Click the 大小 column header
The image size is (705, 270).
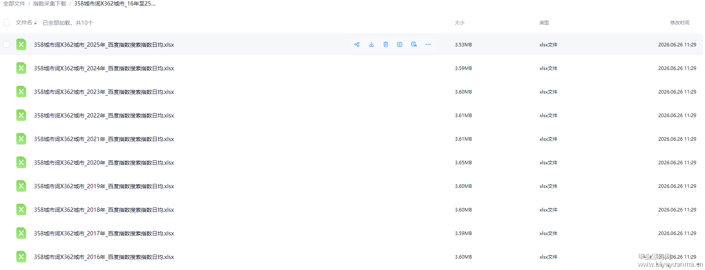click(460, 23)
